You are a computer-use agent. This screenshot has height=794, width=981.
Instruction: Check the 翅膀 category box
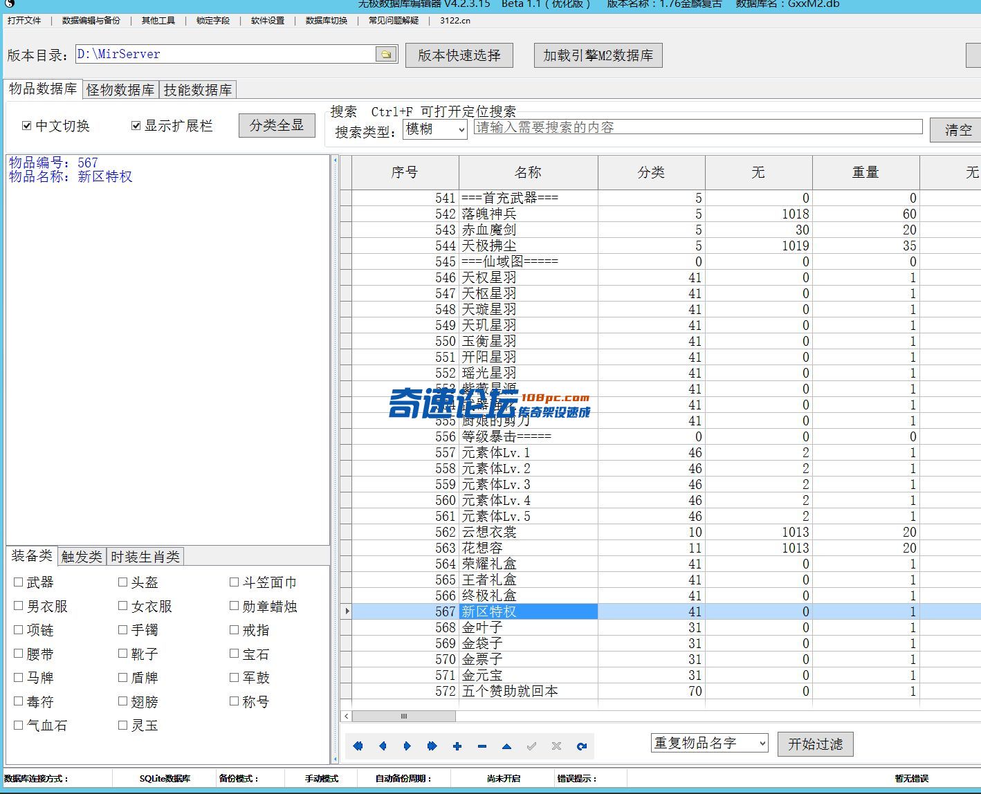click(x=123, y=701)
